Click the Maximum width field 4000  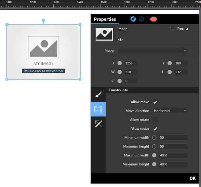(173, 155)
